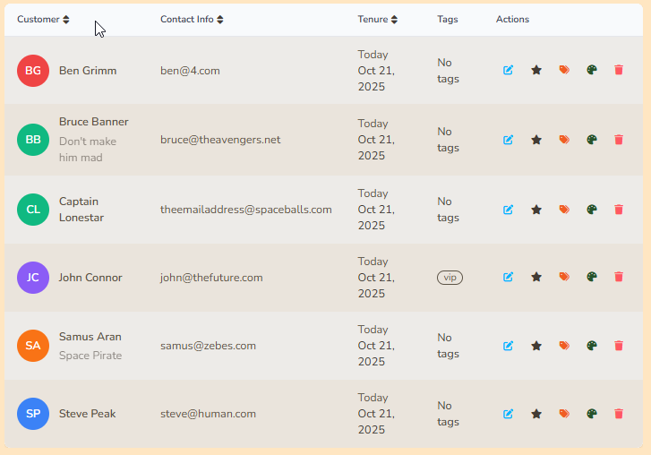Delete Steve Peak with trash icon
This screenshot has width=651, height=455.
[619, 414]
